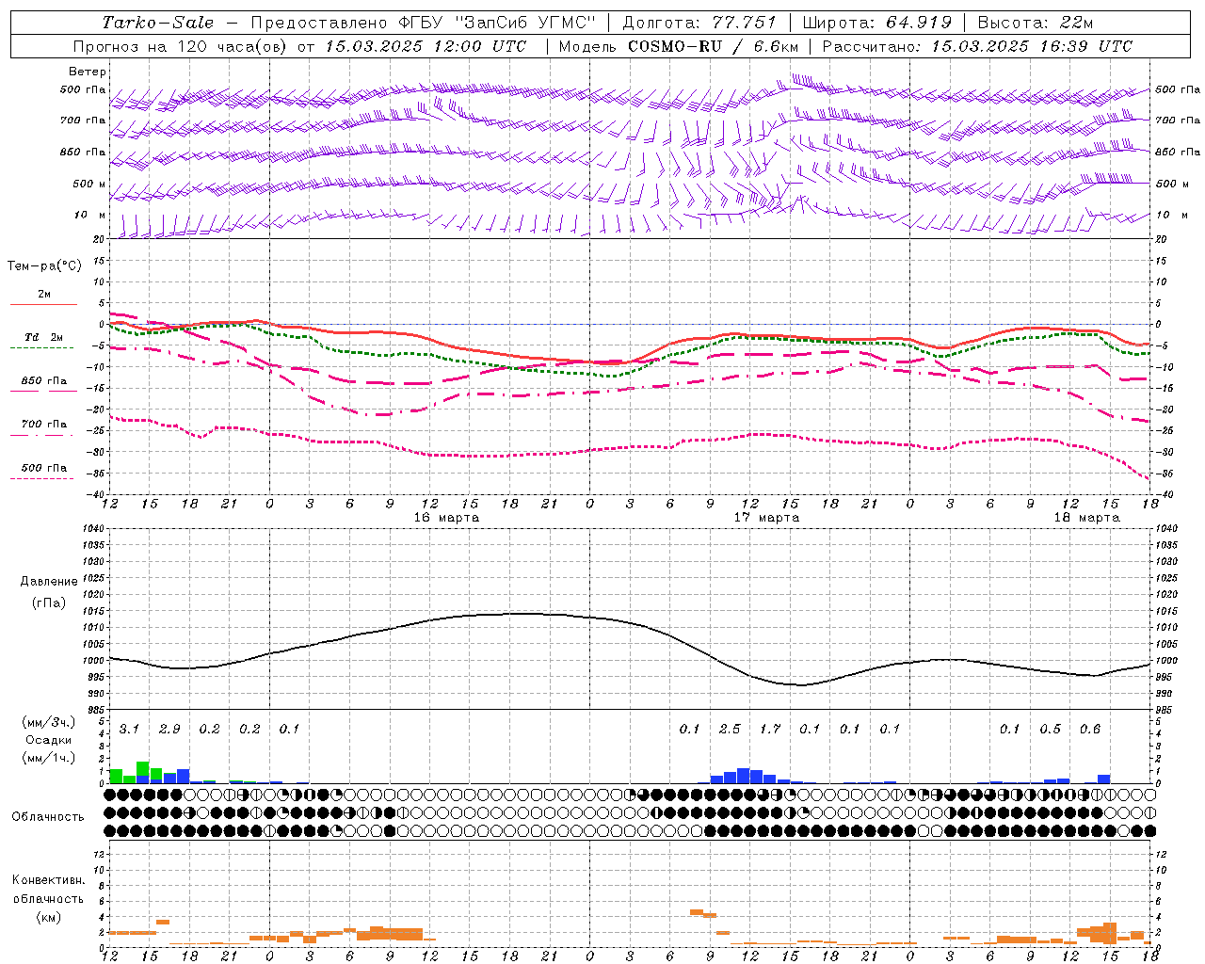Screen dimensions: 1205x964
Task: Click the 'Td 2м' legend label
Action: tap(44, 337)
